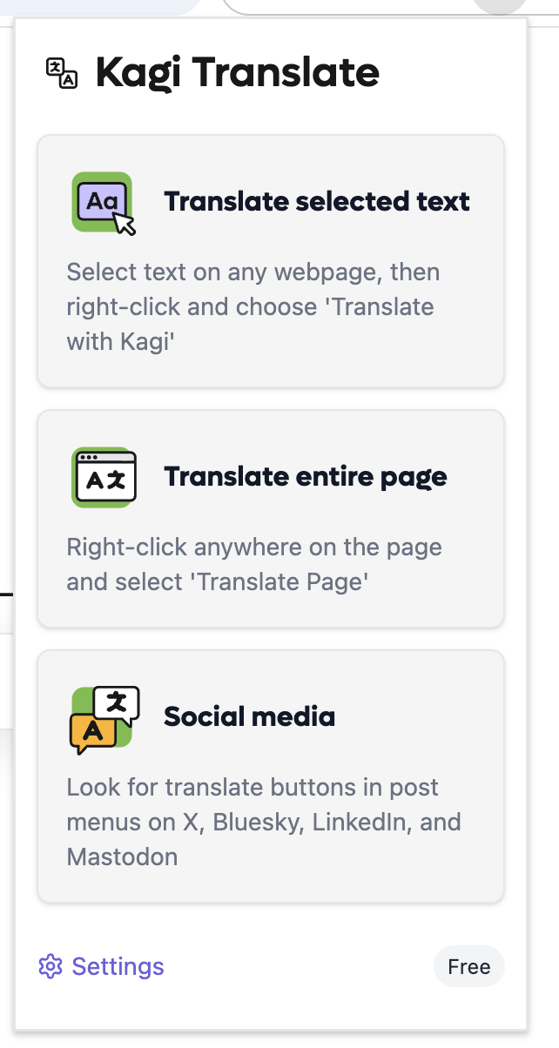Image resolution: width=559 pixels, height=1048 pixels.
Task: Click the orange 'A' speech bubble
Action: coord(91,733)
